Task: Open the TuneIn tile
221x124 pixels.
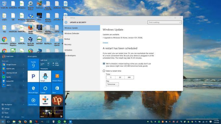Action: click(x=45, y=100)
